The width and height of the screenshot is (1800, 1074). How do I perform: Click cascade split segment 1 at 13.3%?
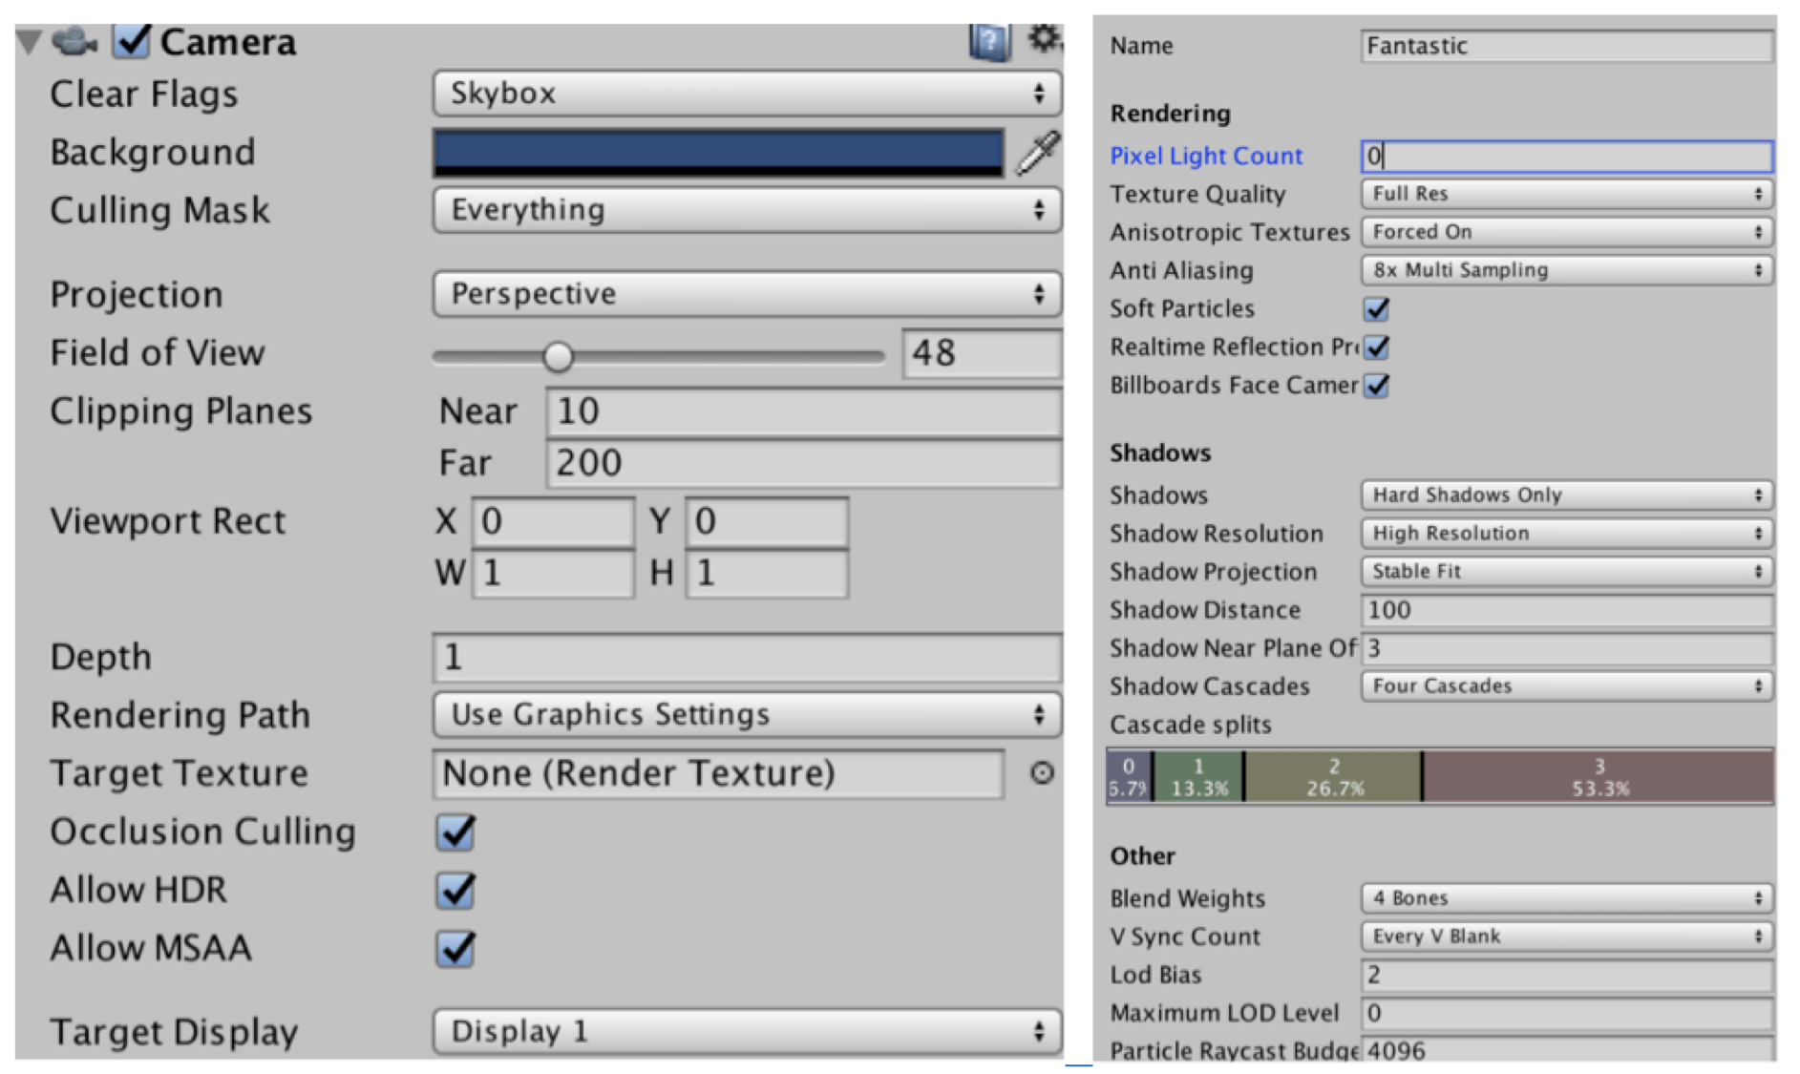coord(1198,776)
